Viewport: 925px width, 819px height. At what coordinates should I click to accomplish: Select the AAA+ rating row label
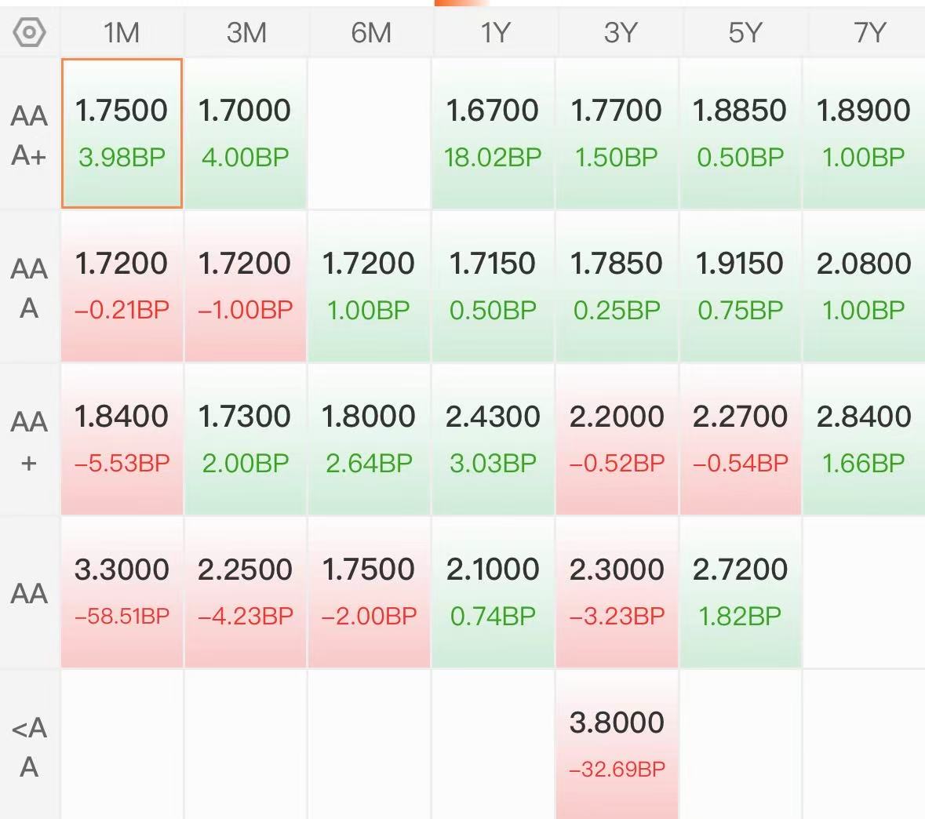[x=29, y=134]
